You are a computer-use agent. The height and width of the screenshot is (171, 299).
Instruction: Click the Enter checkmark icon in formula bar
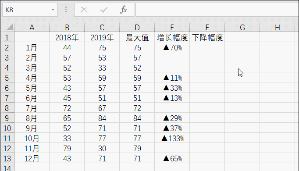[104, 10]
